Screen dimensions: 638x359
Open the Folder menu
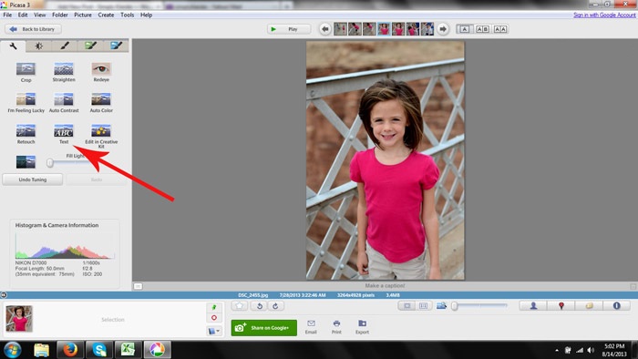60,15
